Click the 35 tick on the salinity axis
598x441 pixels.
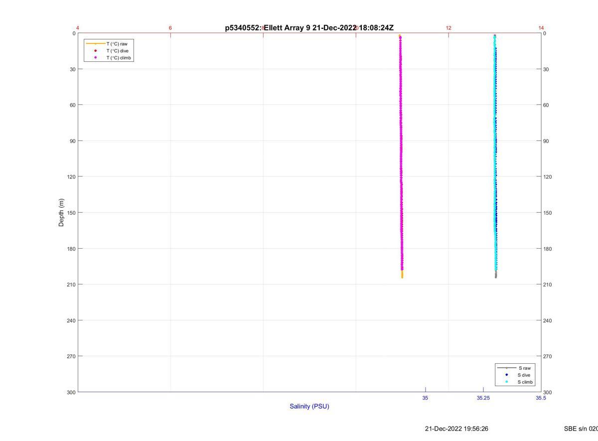click(x=425, y=398)
